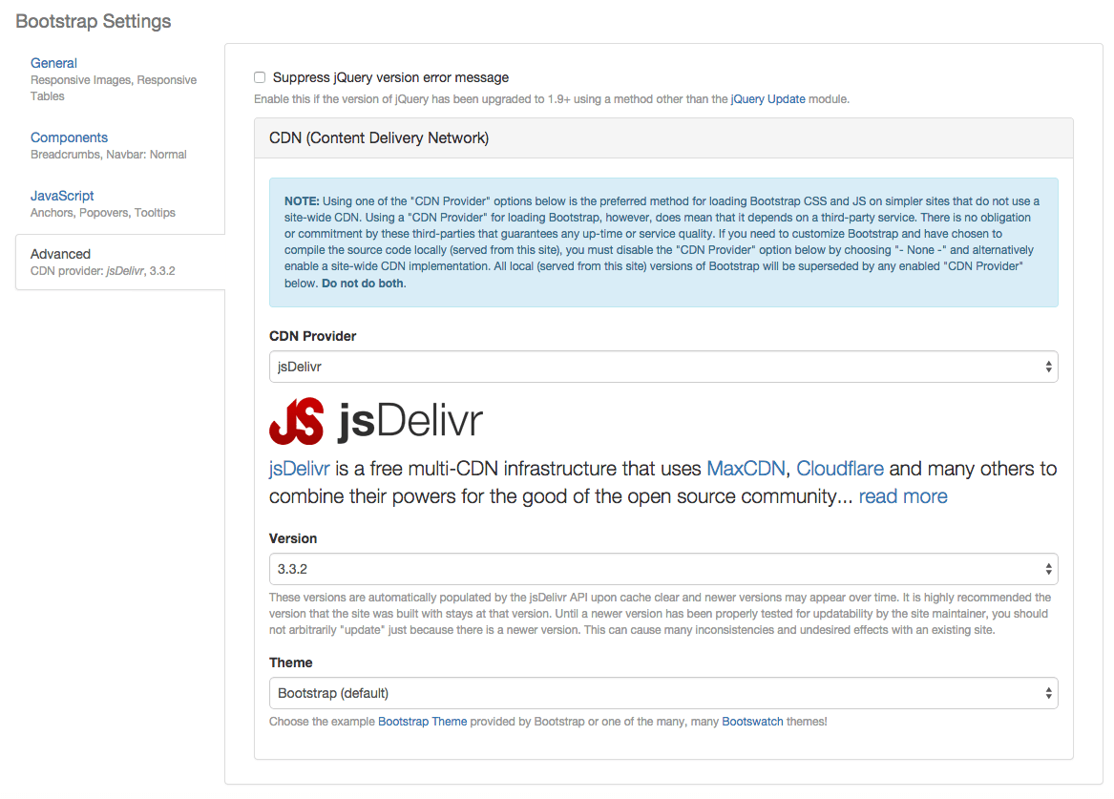1114x799 pixels.
Task: Open the Bootstrap Theme link
Action: [423, 722]
